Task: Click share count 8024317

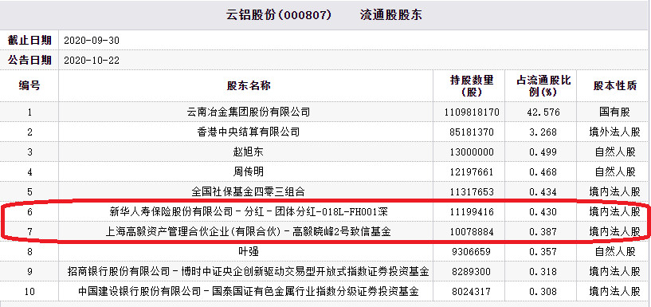Action: 472,292
